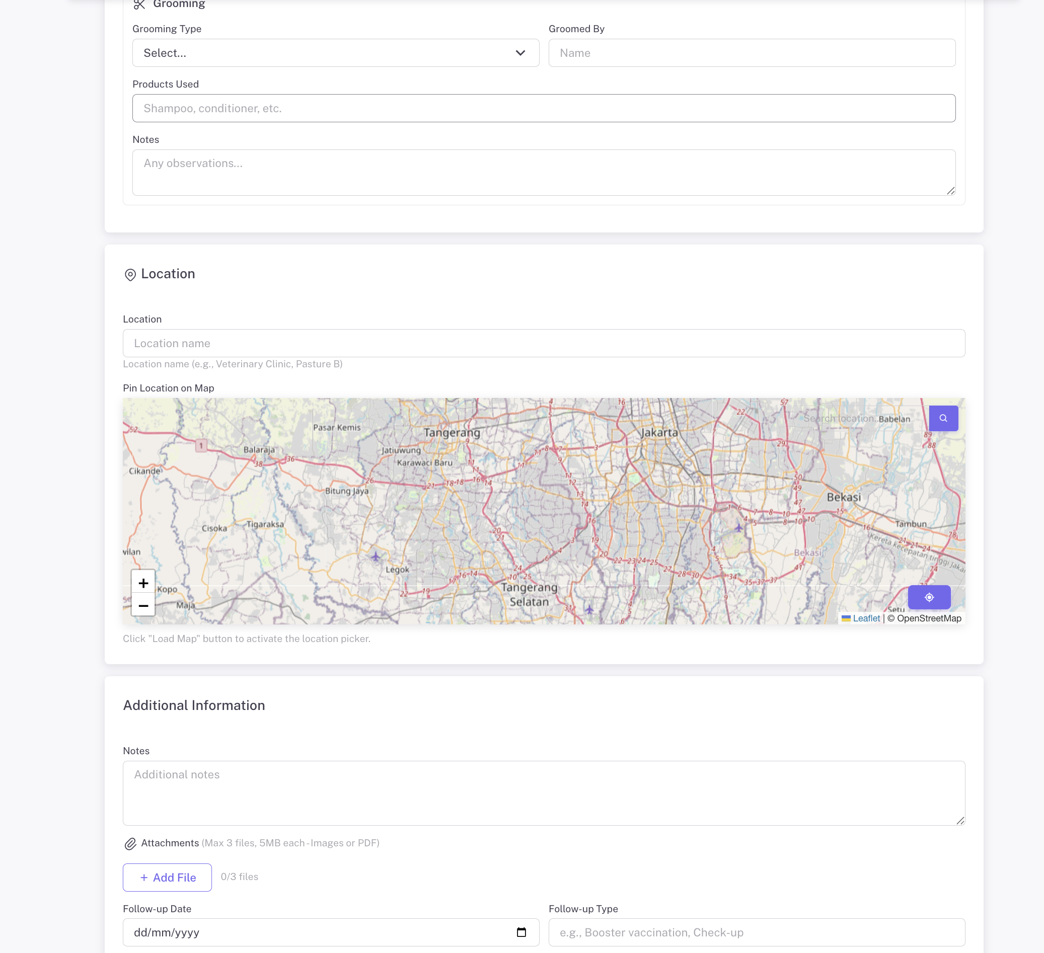Click the Location pin icon
This screenshot has height=953, width=1044.
[x=130, y=274]
